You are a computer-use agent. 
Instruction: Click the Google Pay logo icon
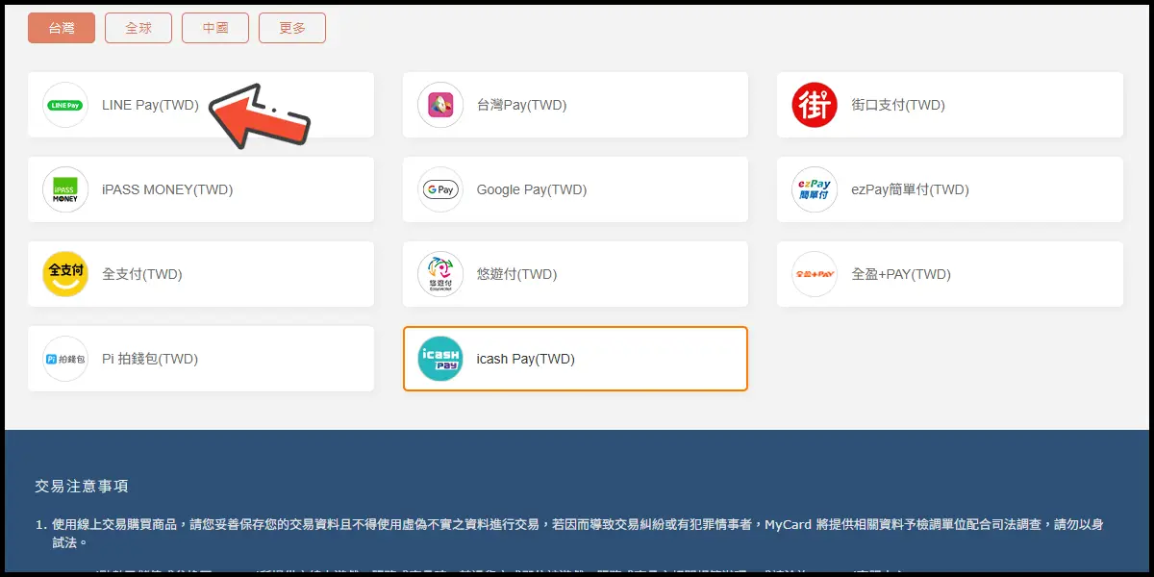[440, 189]
